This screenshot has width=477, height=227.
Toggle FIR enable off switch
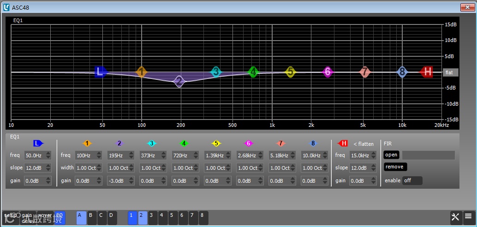[412, 180]
